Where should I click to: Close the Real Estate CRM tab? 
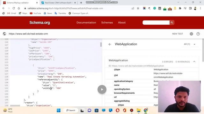pos(75,3)
